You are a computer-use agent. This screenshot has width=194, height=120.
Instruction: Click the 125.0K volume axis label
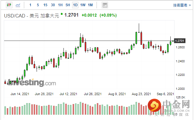pos(180,97)
